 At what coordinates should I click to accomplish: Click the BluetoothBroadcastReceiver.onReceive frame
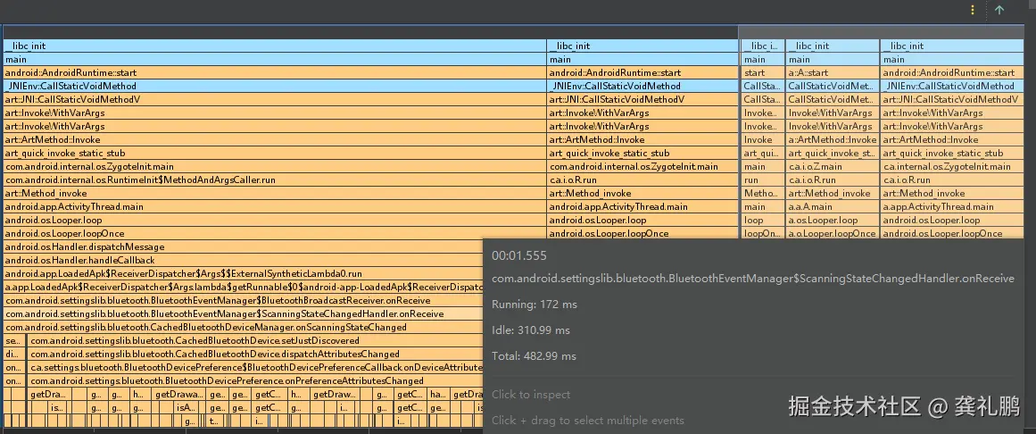(x=243, y=300)
